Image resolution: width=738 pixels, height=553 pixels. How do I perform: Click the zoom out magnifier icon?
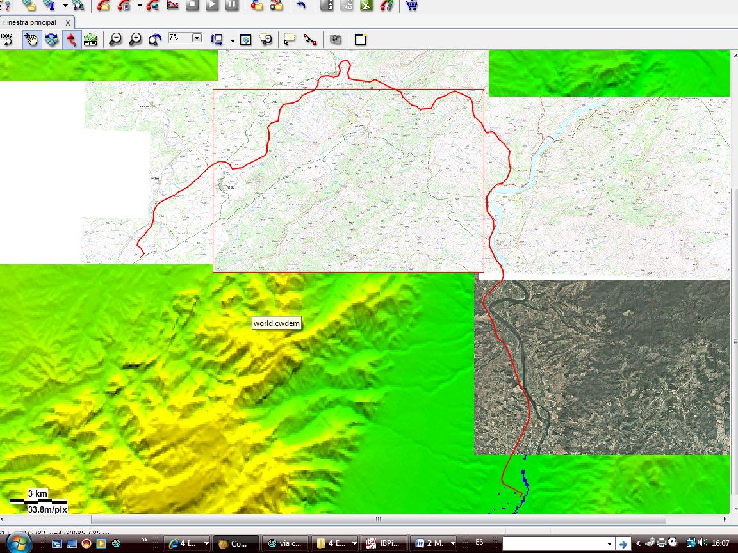pyautogui.click(x=115, y=40)
